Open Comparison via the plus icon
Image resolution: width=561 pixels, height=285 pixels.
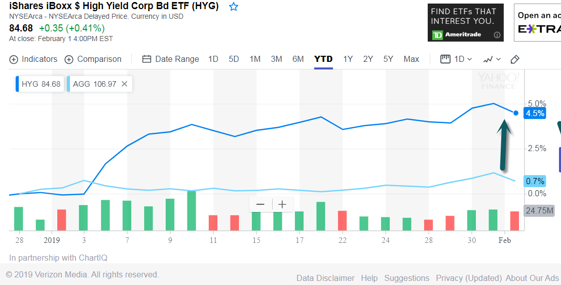coord(69,59)
